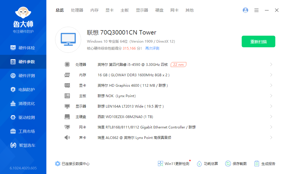Click HD Graphics 4600 text

(133, 85)
